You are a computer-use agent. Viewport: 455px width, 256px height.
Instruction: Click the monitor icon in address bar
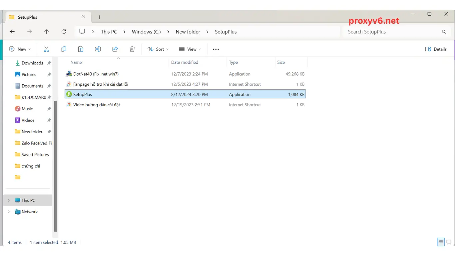[x=82, y=32]
